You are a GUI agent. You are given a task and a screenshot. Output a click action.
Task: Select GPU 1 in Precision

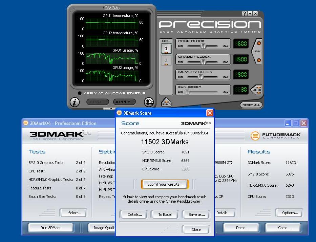coord(166,49)
